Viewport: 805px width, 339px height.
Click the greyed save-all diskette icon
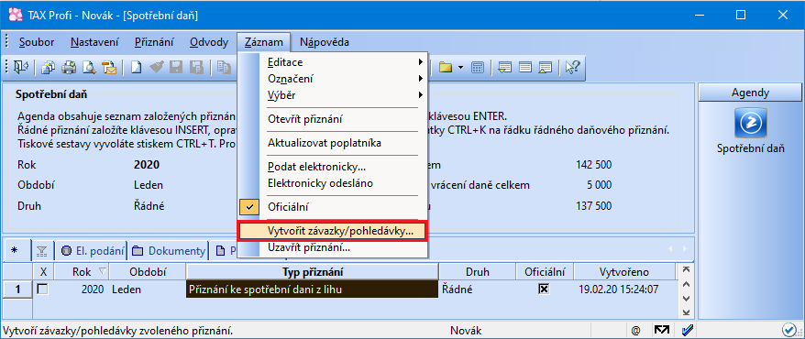click(196, 67)
